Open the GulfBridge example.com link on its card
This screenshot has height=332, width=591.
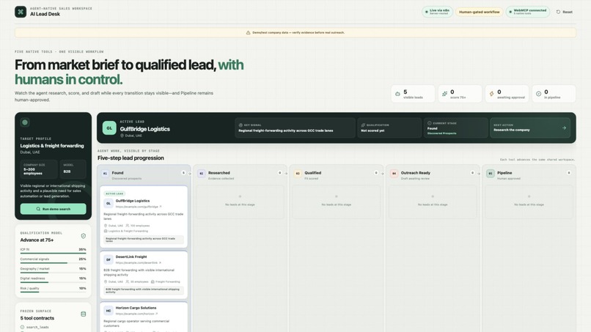pyautogui.click(x=139, y=207)
